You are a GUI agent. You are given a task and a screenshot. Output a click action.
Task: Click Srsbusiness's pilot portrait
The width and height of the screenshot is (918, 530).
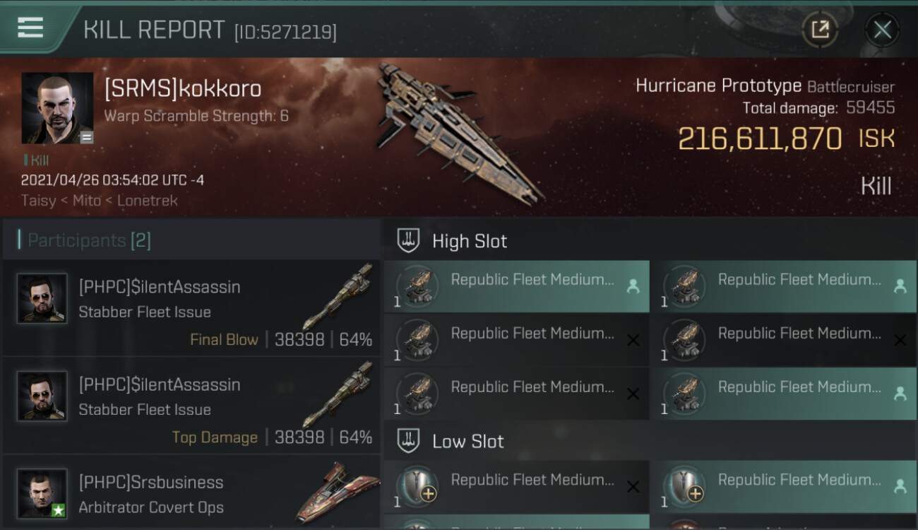coord(42,493)
